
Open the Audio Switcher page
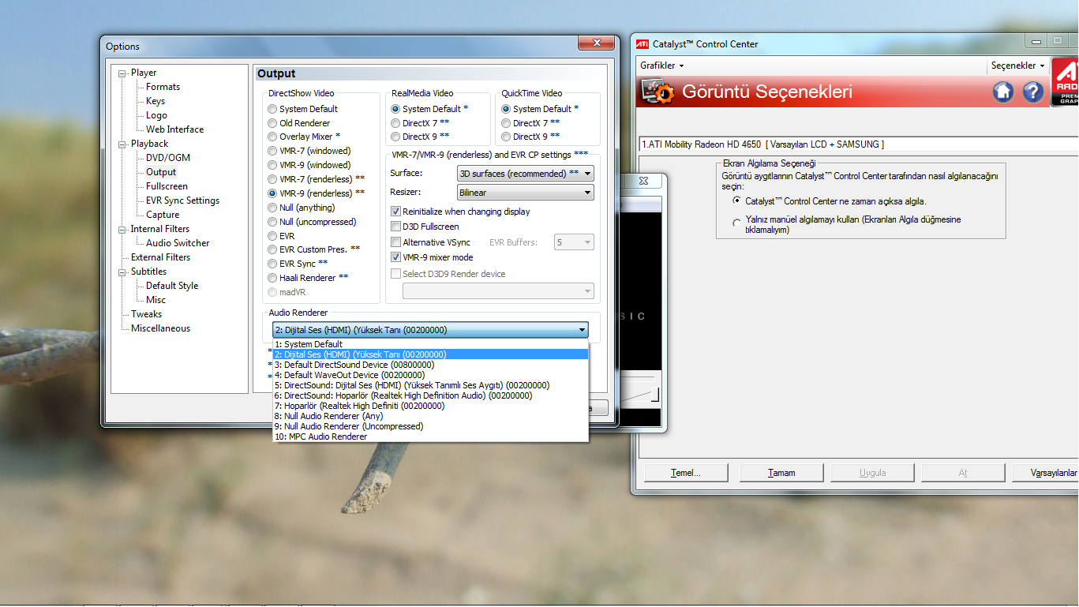178,243
